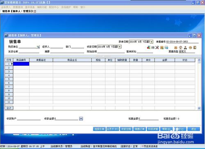Select the highlighted 商品编号 cell in row 1
Screen dimensions: 205x149
(x=21, y=64)
